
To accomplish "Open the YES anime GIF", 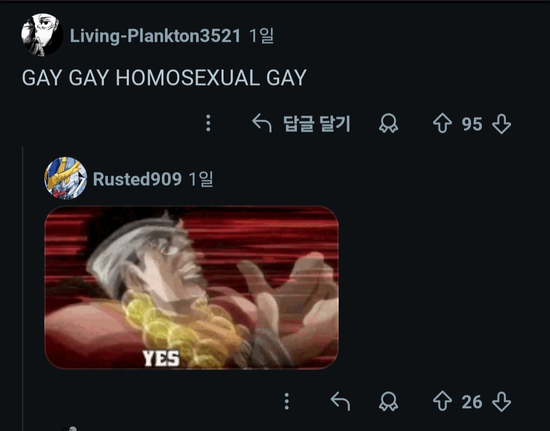I will tap(191, 288).
